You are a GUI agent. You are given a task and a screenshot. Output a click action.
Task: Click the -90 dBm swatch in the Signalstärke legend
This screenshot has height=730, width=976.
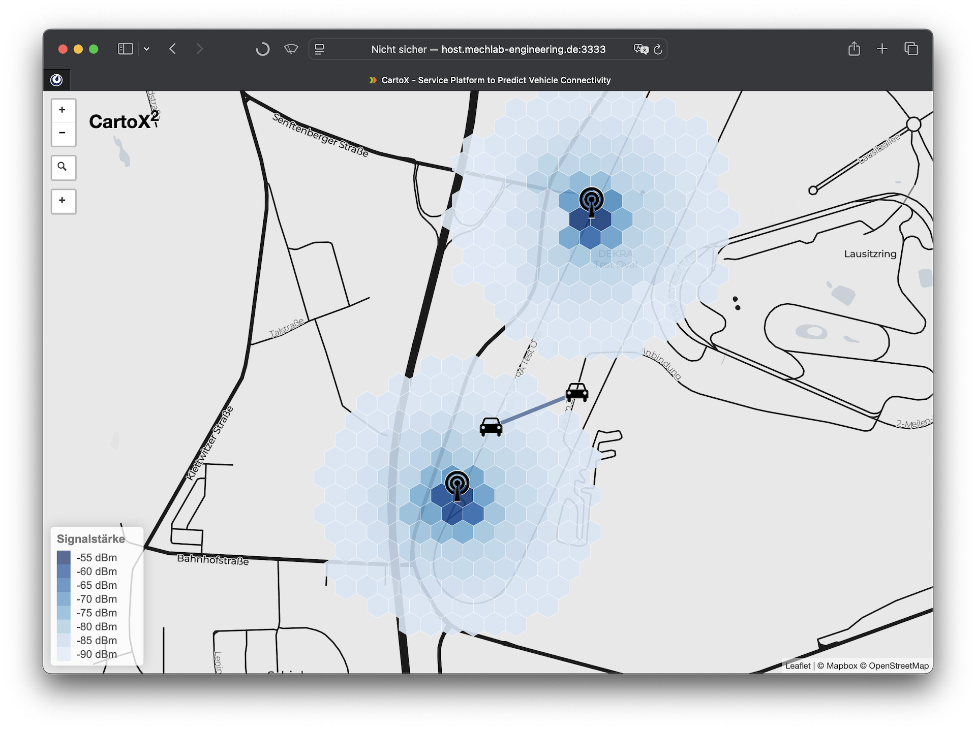click(64, 655)
